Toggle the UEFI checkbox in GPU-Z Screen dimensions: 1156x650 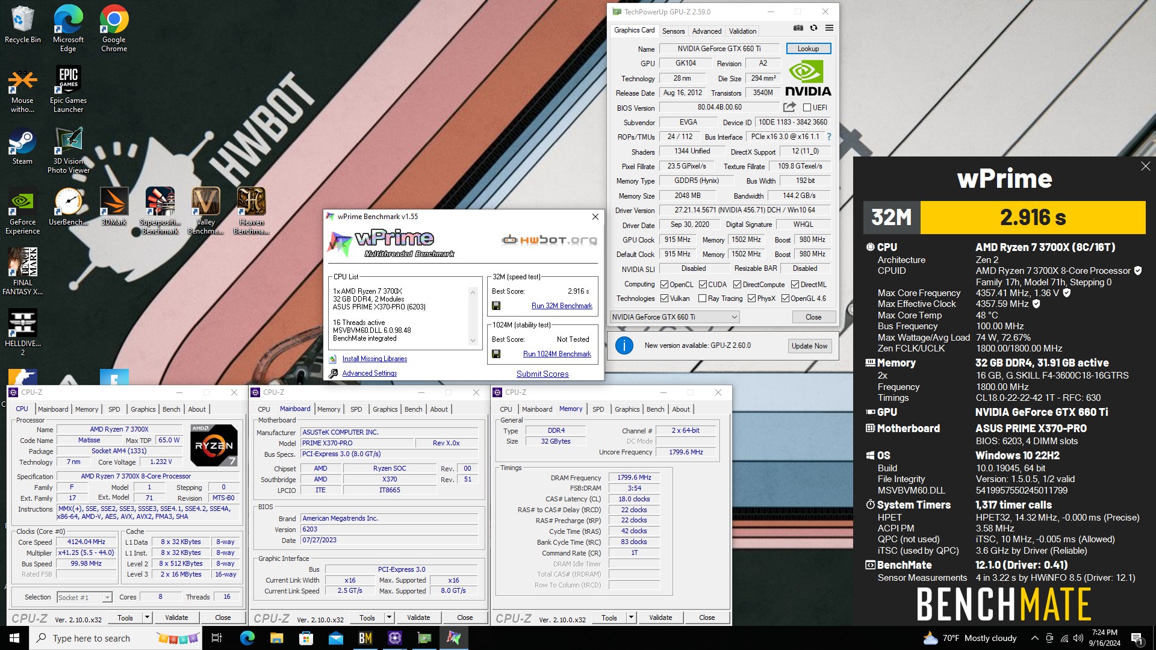[807, 108]
